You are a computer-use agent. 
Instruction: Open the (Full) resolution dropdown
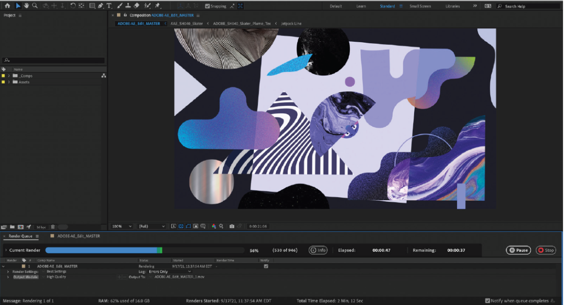152,226
